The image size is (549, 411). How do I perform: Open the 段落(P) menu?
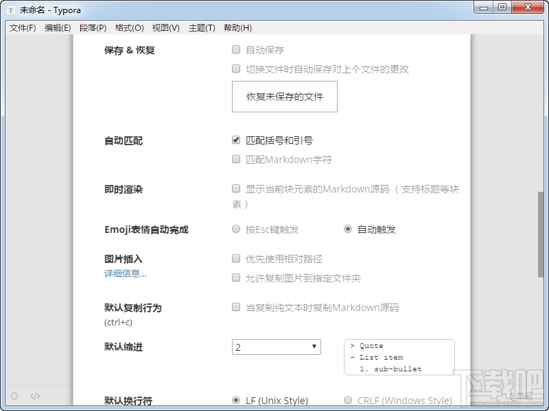[x=93, y=28]
